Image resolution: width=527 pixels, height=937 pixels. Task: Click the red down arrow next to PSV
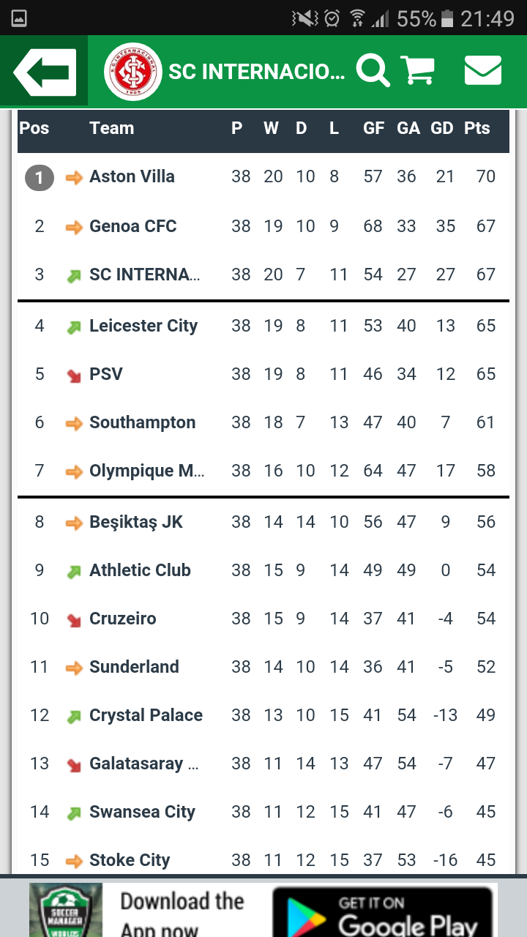(74, 376)
